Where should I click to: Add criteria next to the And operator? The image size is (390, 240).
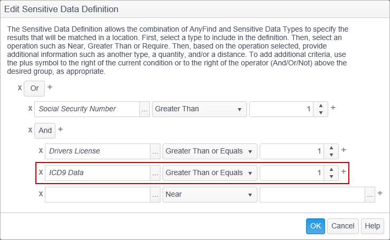point(60,129)
